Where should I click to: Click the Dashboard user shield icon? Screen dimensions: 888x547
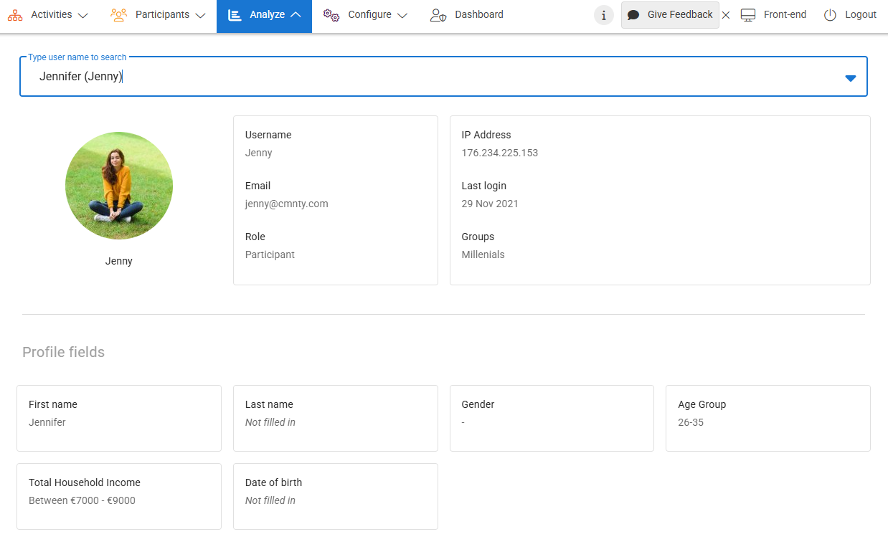pyautogui.click(x=438, y=15)
